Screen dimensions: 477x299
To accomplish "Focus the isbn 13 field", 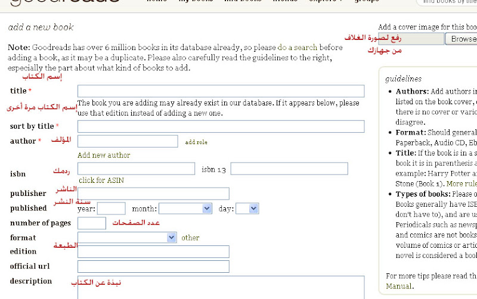I will coord(289,169).
